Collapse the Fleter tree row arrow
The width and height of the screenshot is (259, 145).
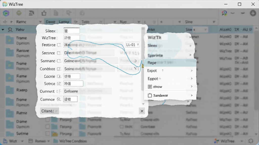click(3, 30)
